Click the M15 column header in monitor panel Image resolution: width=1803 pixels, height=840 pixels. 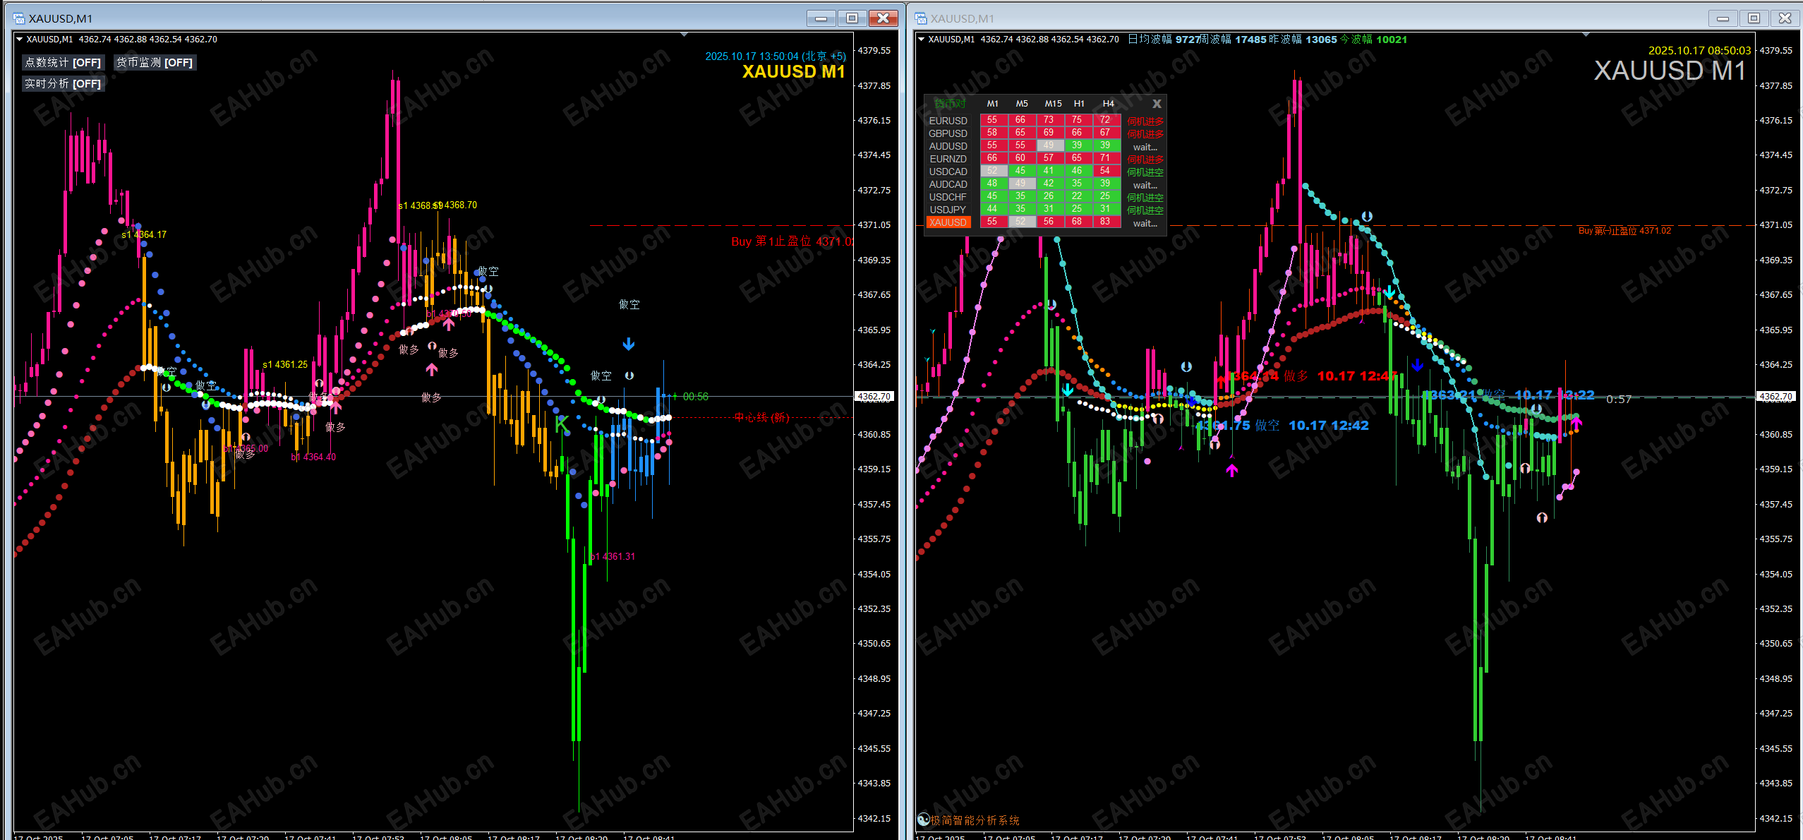point(1053,104)
